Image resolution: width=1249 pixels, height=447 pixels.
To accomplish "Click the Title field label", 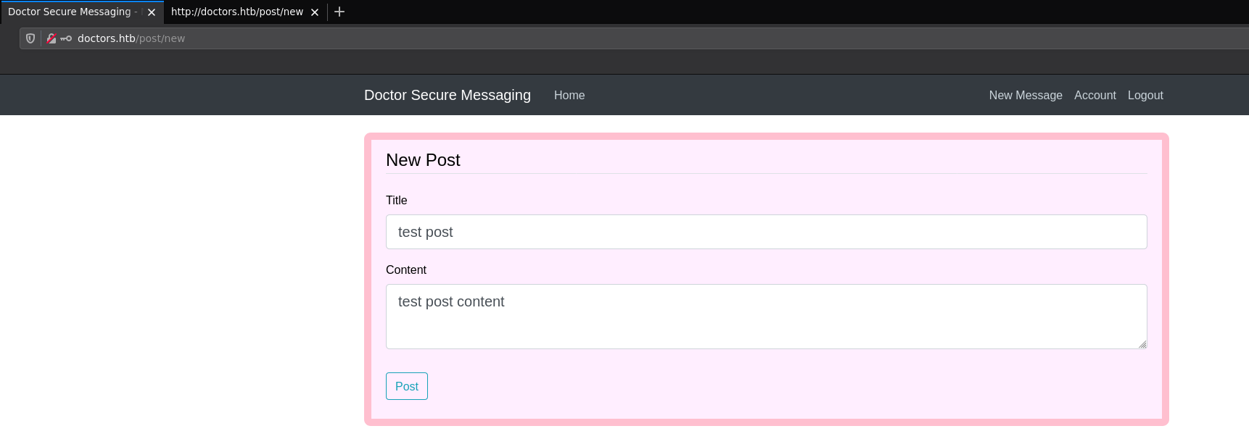I will [x=396, y=200].
